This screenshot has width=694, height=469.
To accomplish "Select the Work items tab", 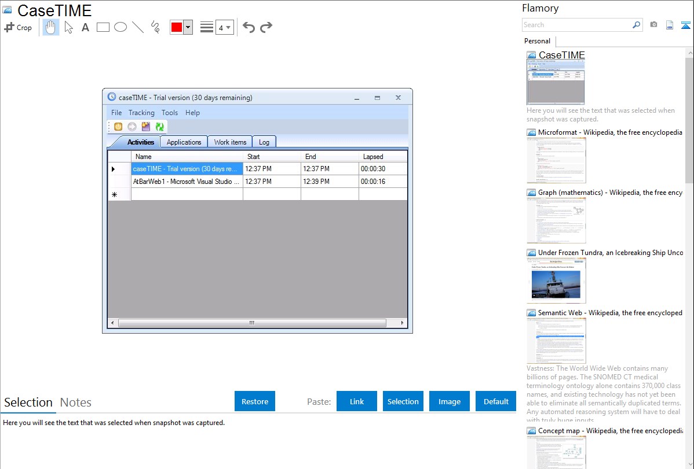I will (x=230, y=142).
